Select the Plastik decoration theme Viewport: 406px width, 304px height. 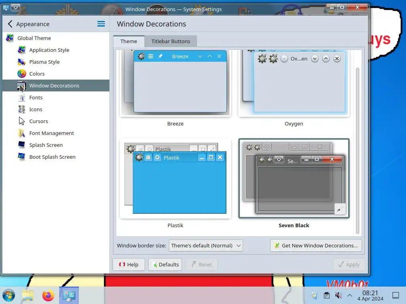pyautogui.click(x=175, y=179)
